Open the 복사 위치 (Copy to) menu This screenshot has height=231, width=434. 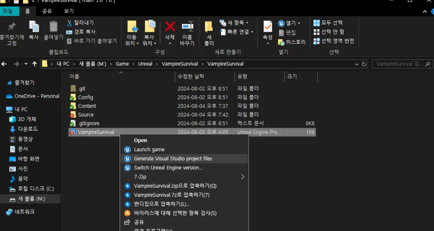pos(150,34)
